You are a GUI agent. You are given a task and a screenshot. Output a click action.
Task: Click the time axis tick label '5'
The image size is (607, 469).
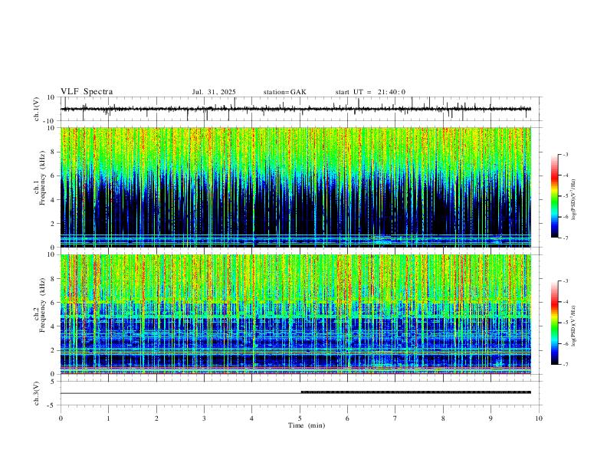point(300,418)
